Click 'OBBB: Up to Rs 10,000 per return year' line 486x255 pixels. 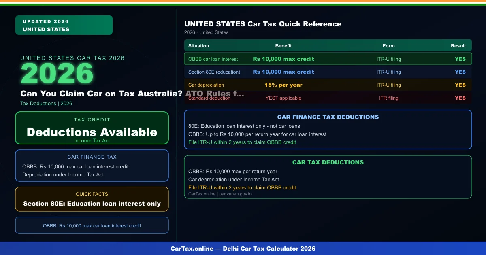[258, 134]
